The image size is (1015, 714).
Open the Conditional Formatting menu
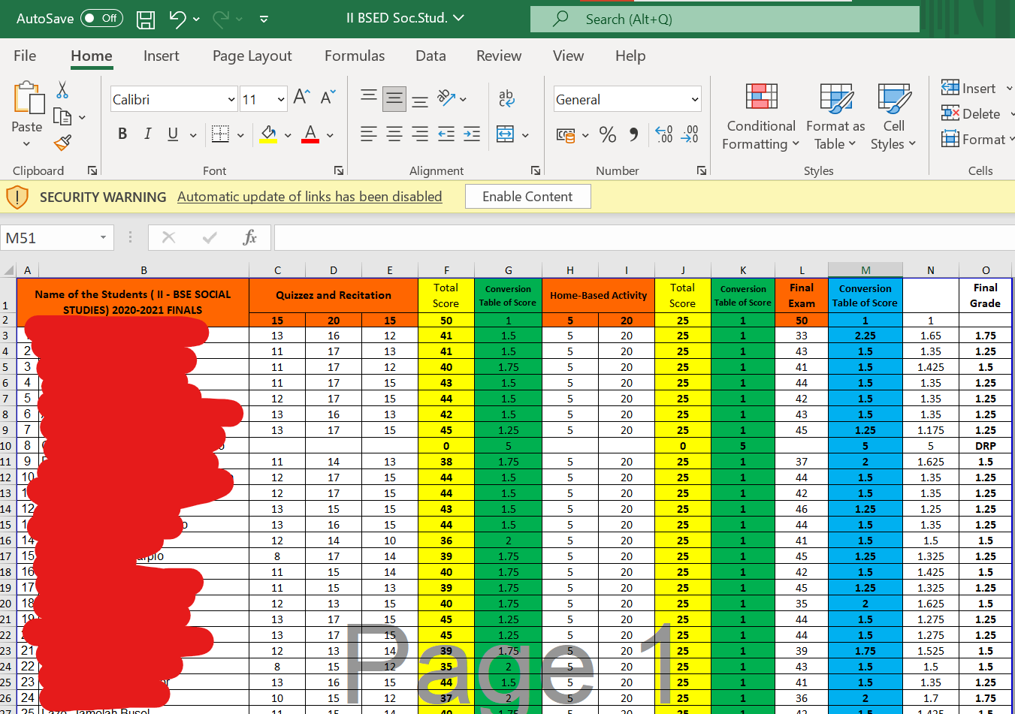(x=761, y=116)
